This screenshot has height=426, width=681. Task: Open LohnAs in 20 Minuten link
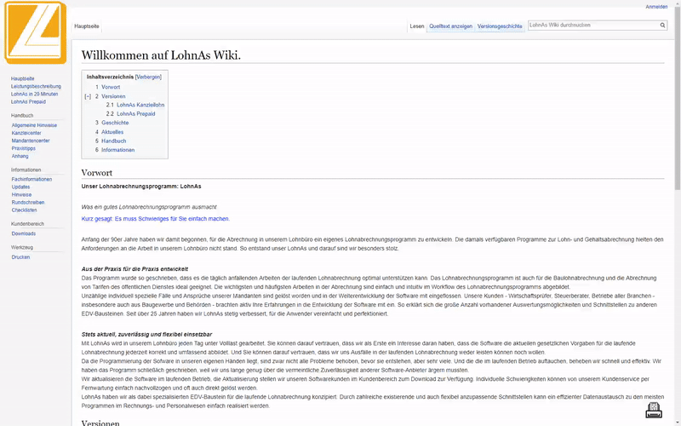[x=34, y=94]
